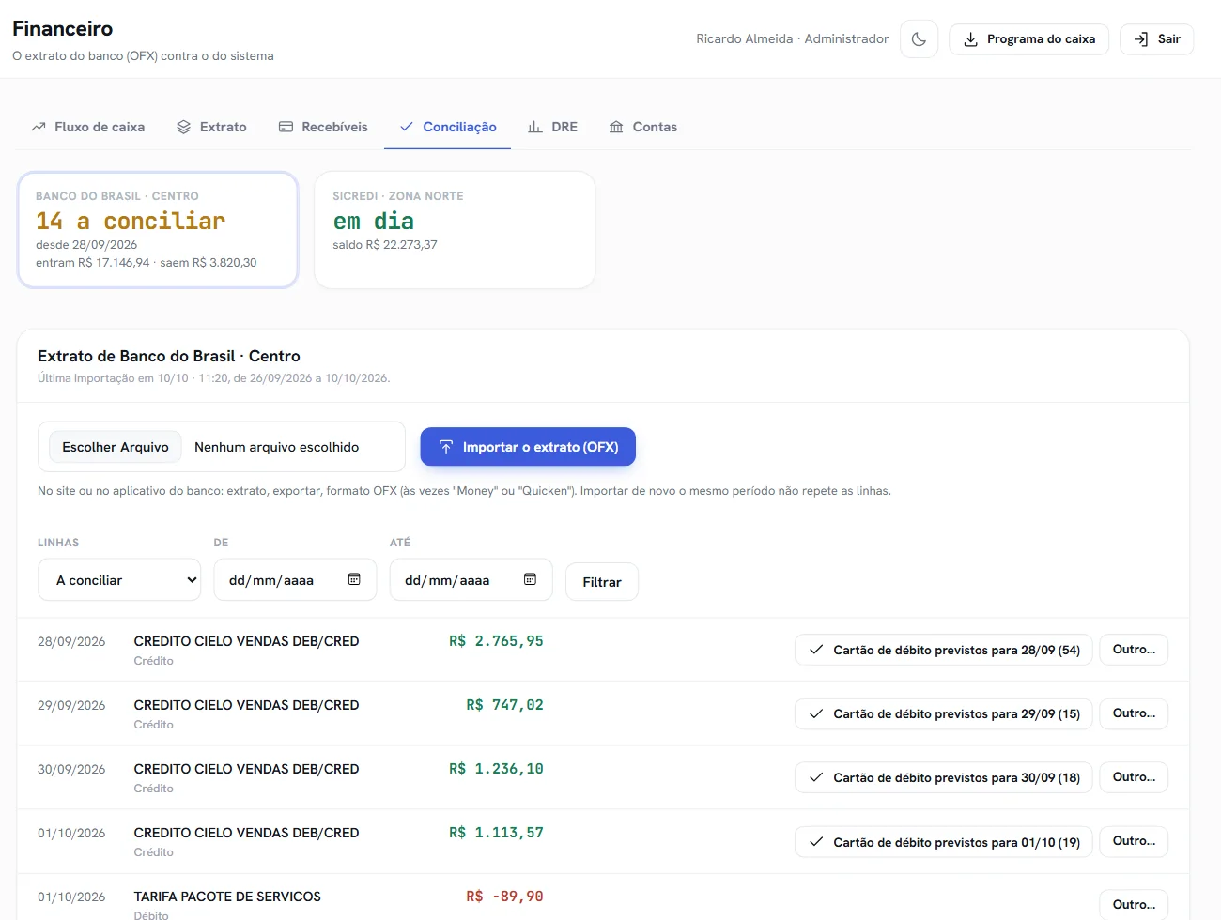Viewport: 1221px width, 920px height.
Task: Open the Outro... options for the 30/09 row
Action: tap(1134, 777)
